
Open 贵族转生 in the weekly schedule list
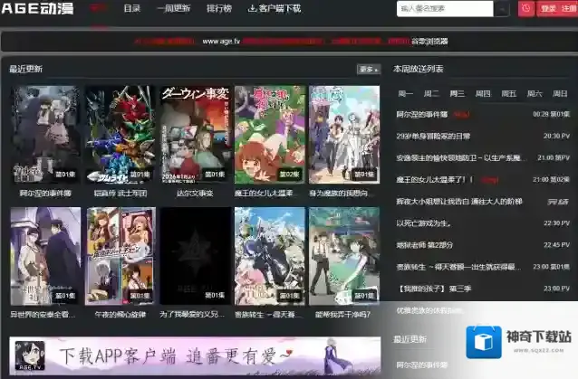(x=458, y=267)
